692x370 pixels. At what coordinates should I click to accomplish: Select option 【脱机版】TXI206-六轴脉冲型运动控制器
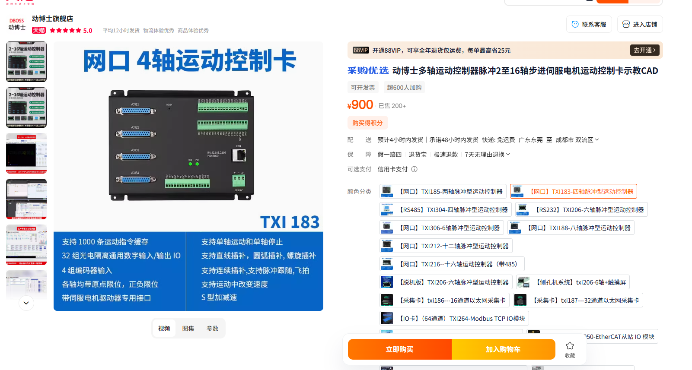[446, 282]
